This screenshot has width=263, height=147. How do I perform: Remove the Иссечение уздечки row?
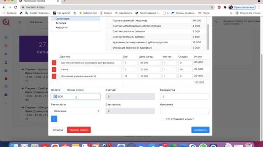[54, 76]
